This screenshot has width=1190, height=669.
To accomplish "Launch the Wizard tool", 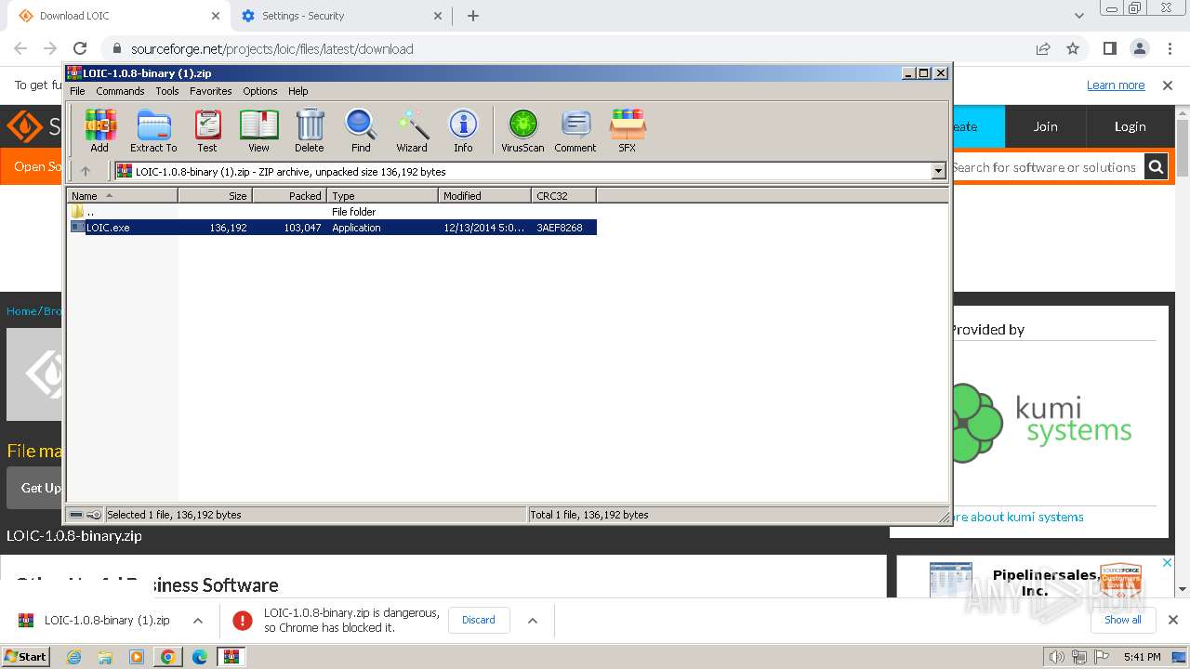I will click(412, 130).
